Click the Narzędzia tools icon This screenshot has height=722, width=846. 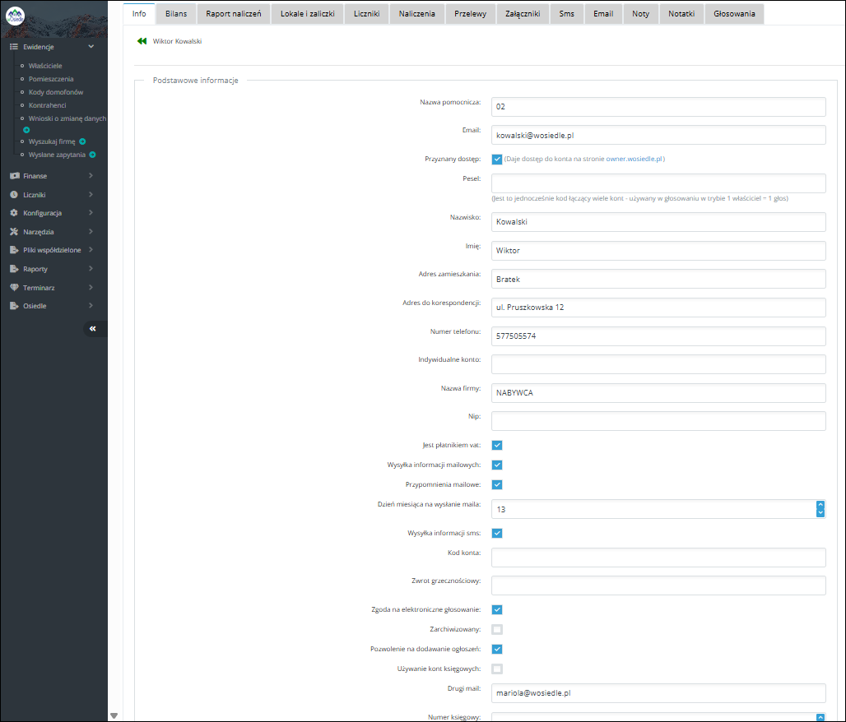tap(14, 232)
